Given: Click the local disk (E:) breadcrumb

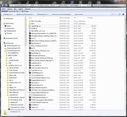Looking at the screenshot, I should 21,5.
